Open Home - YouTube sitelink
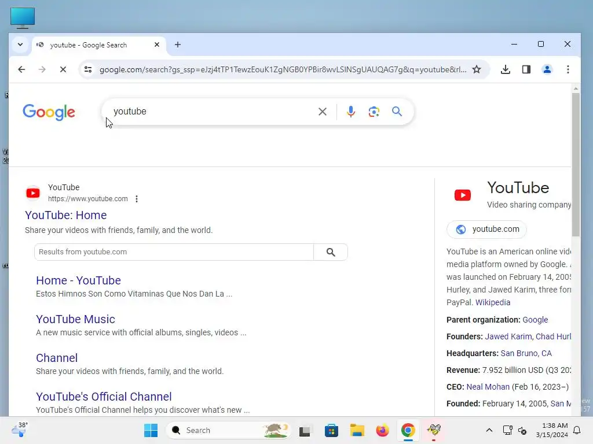The image size is (593, 444). pyautogui.click(x=78, y=280)
